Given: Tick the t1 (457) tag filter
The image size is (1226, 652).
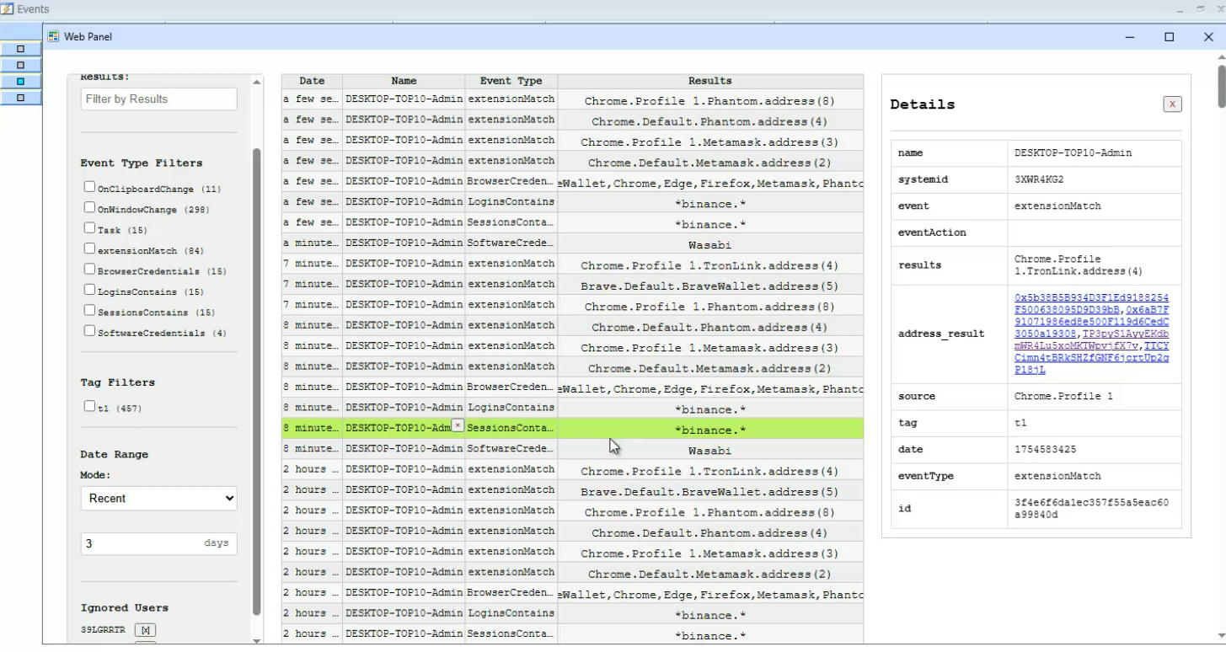Looking at the screenshot, I should coord(89,406).
